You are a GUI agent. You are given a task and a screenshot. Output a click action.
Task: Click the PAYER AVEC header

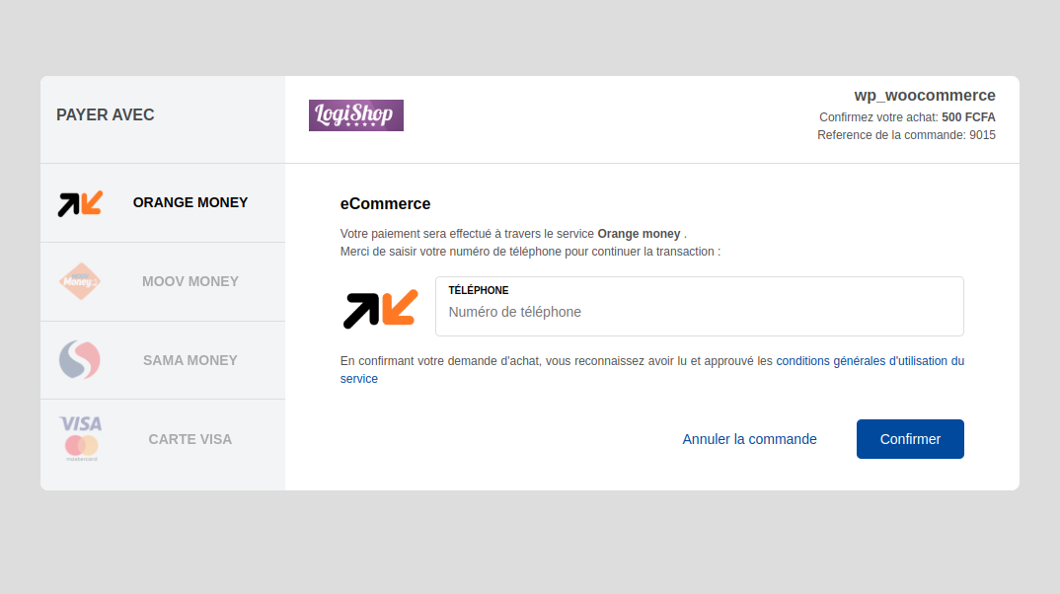(x=105, y=114)
